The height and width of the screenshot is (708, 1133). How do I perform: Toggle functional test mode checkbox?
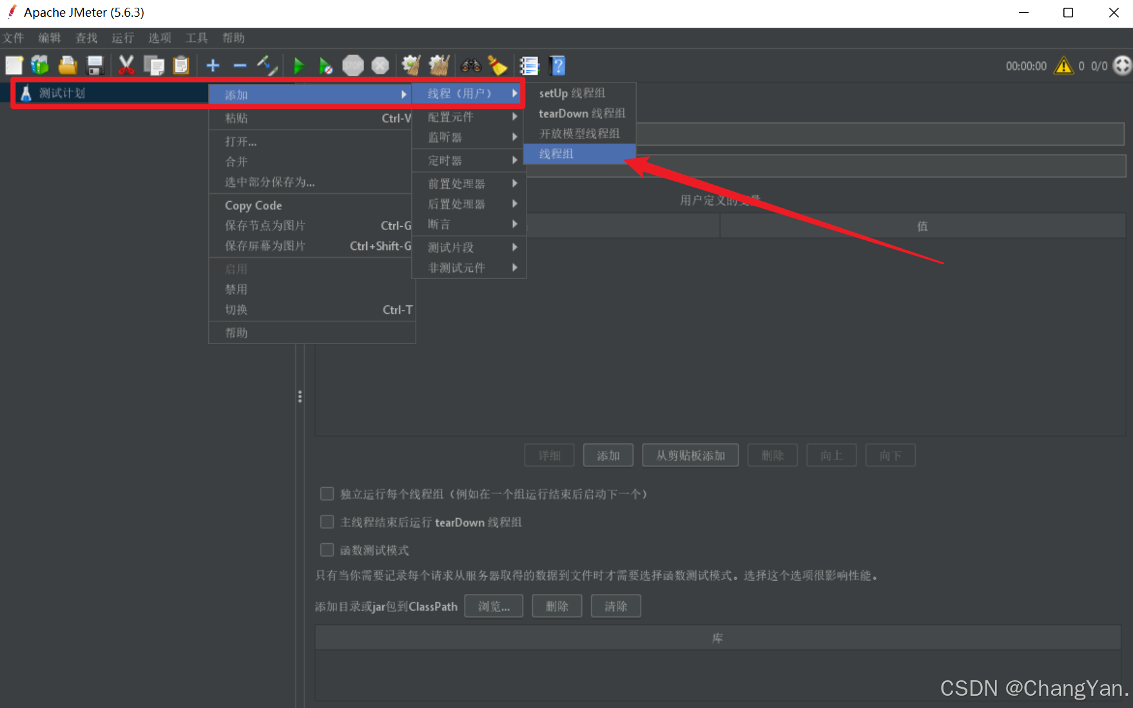pos(327,550)
